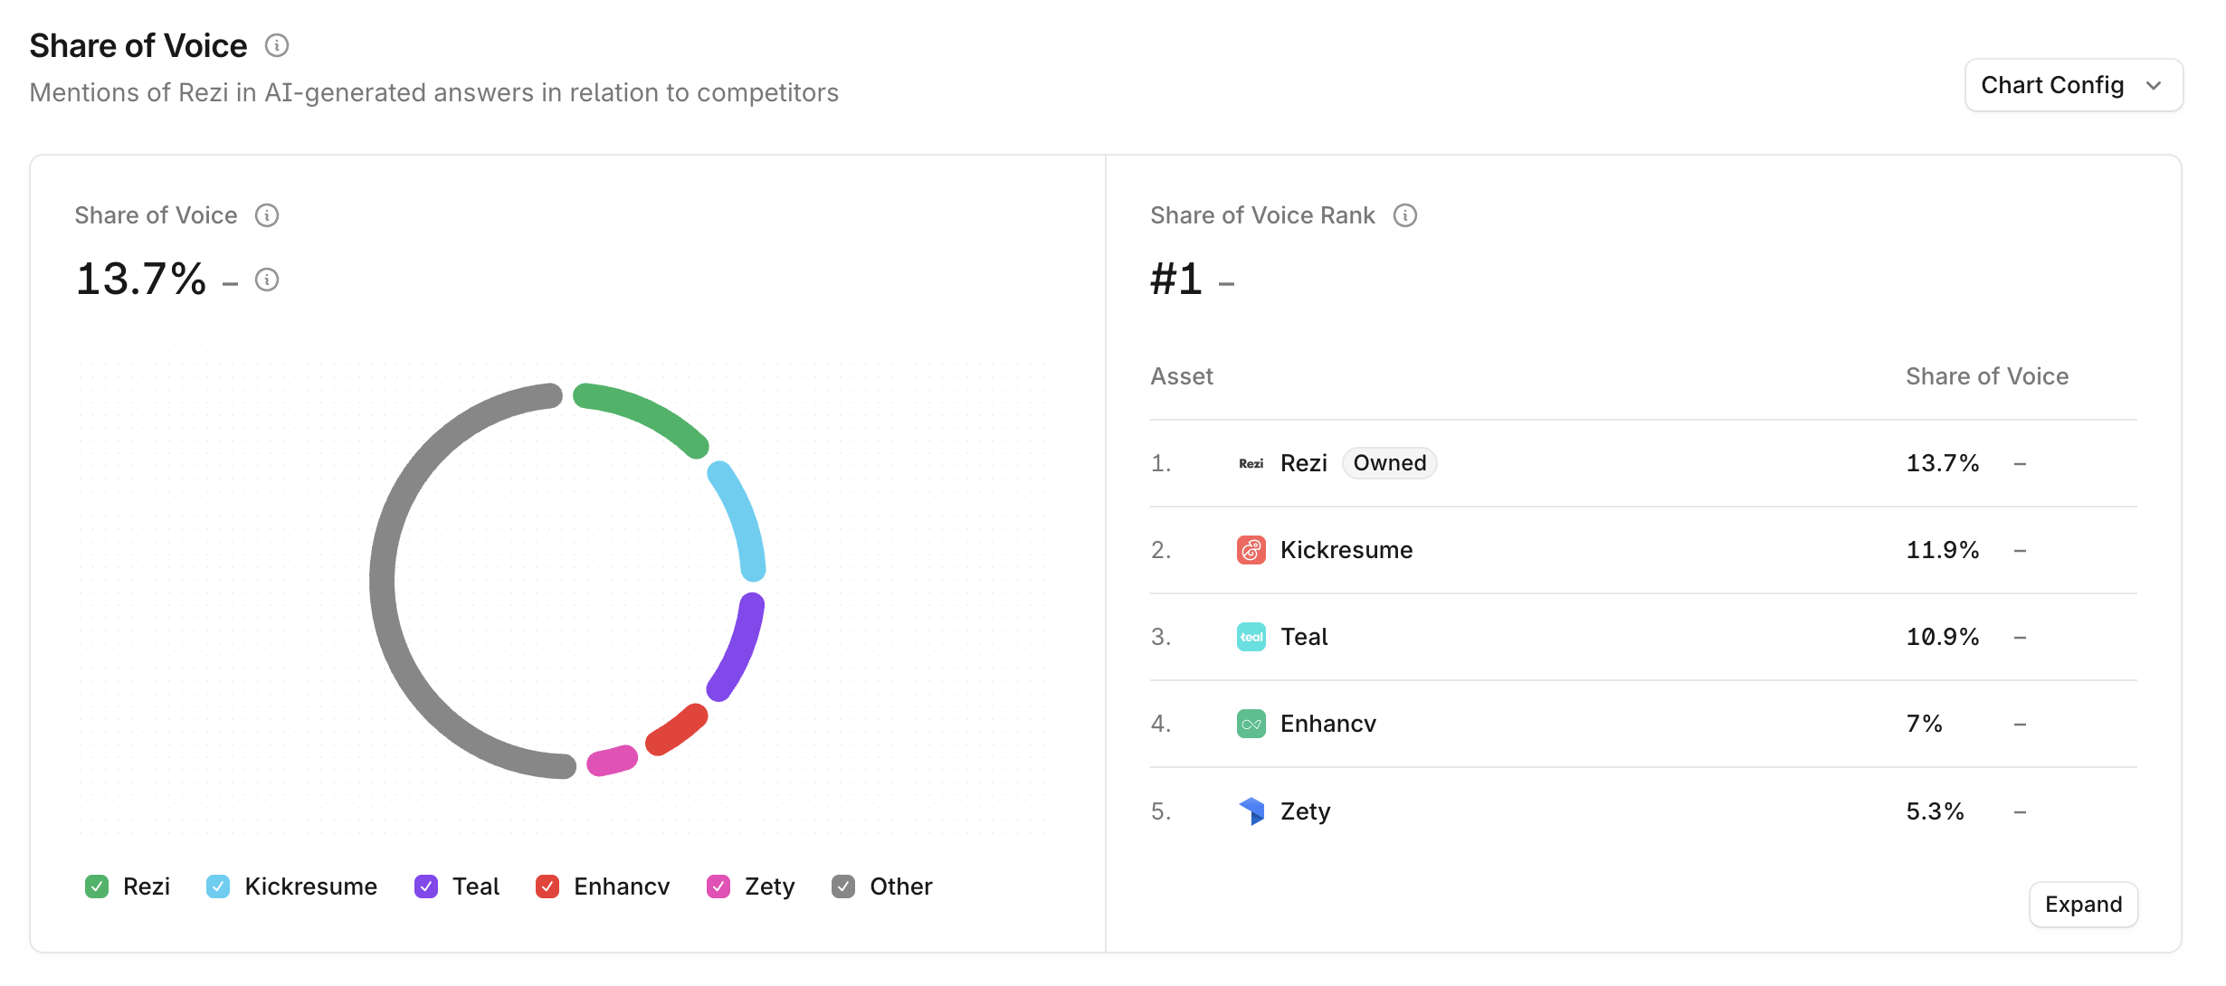Click the Rezi logo icon in table
Viewport: 2226px width, 986px height.
pyautogui.click(x=1251, y=463)
